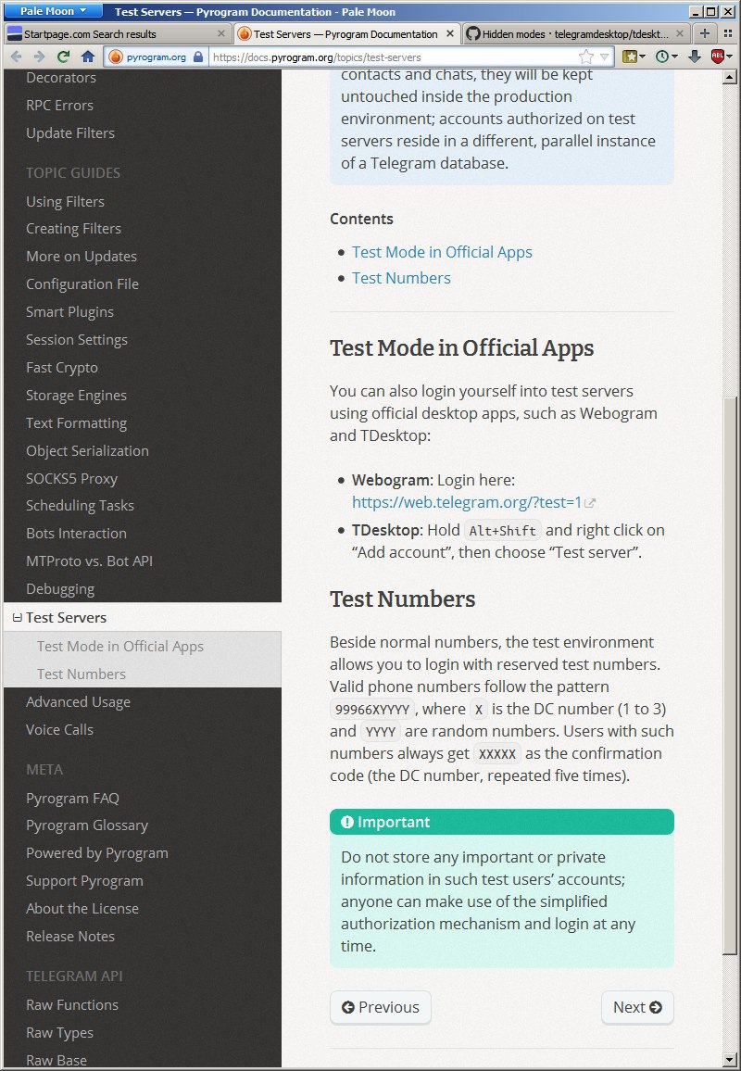741x1071 pixels.
Task: Open About the License page
Action: pos(82,909)
